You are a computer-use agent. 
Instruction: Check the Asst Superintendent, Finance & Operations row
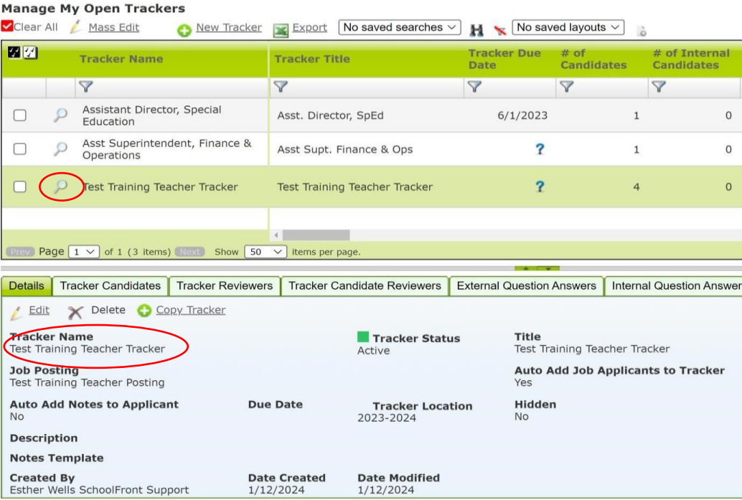pyautogui.click(x=19, y=149)
